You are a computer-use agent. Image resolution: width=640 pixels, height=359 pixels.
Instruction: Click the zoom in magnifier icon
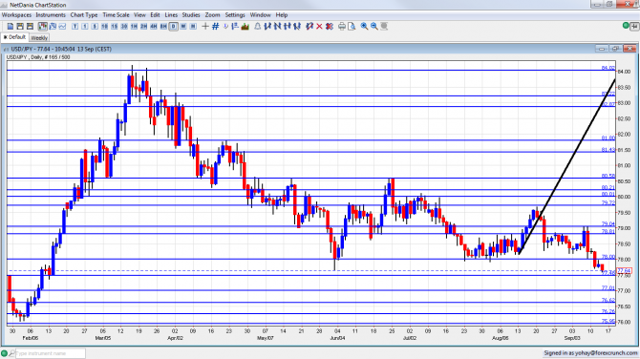point(364,26)
